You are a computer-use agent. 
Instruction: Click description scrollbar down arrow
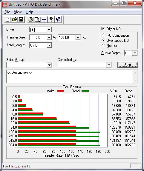(x=135, y=80)
